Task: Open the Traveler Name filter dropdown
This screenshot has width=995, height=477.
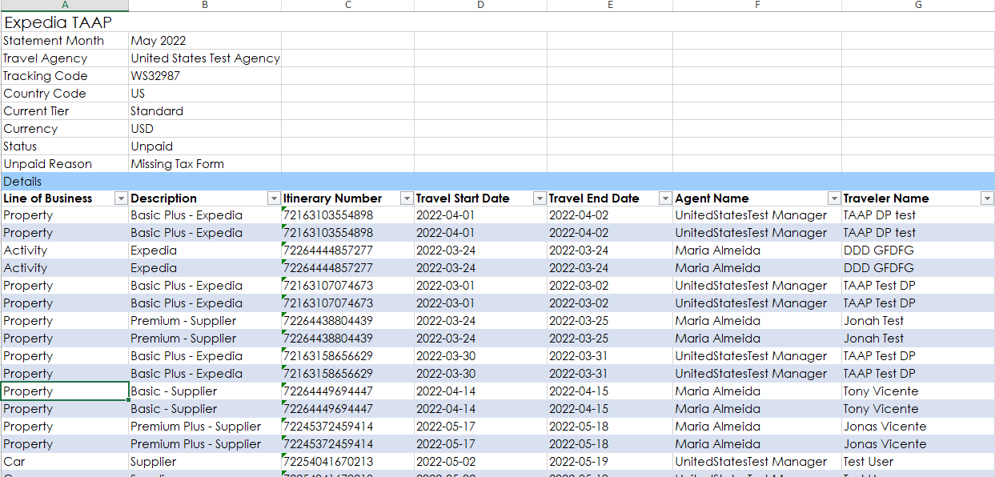Action: pyautogui.click(x=987, y=198)
